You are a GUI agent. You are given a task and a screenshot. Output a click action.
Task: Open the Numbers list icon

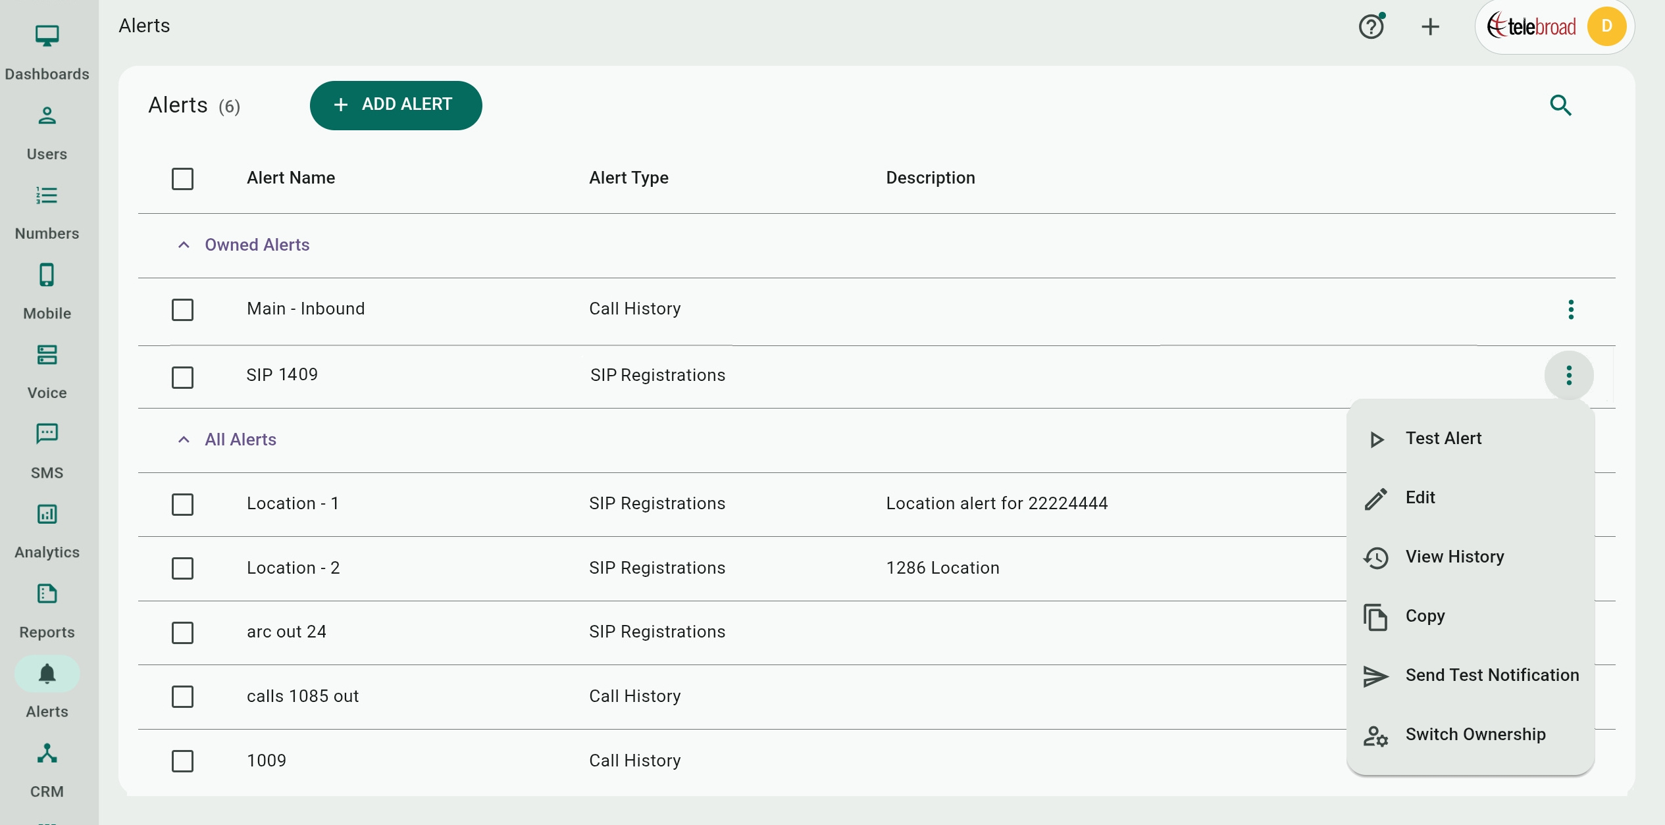pyautogui.click(x=47, y=195)
